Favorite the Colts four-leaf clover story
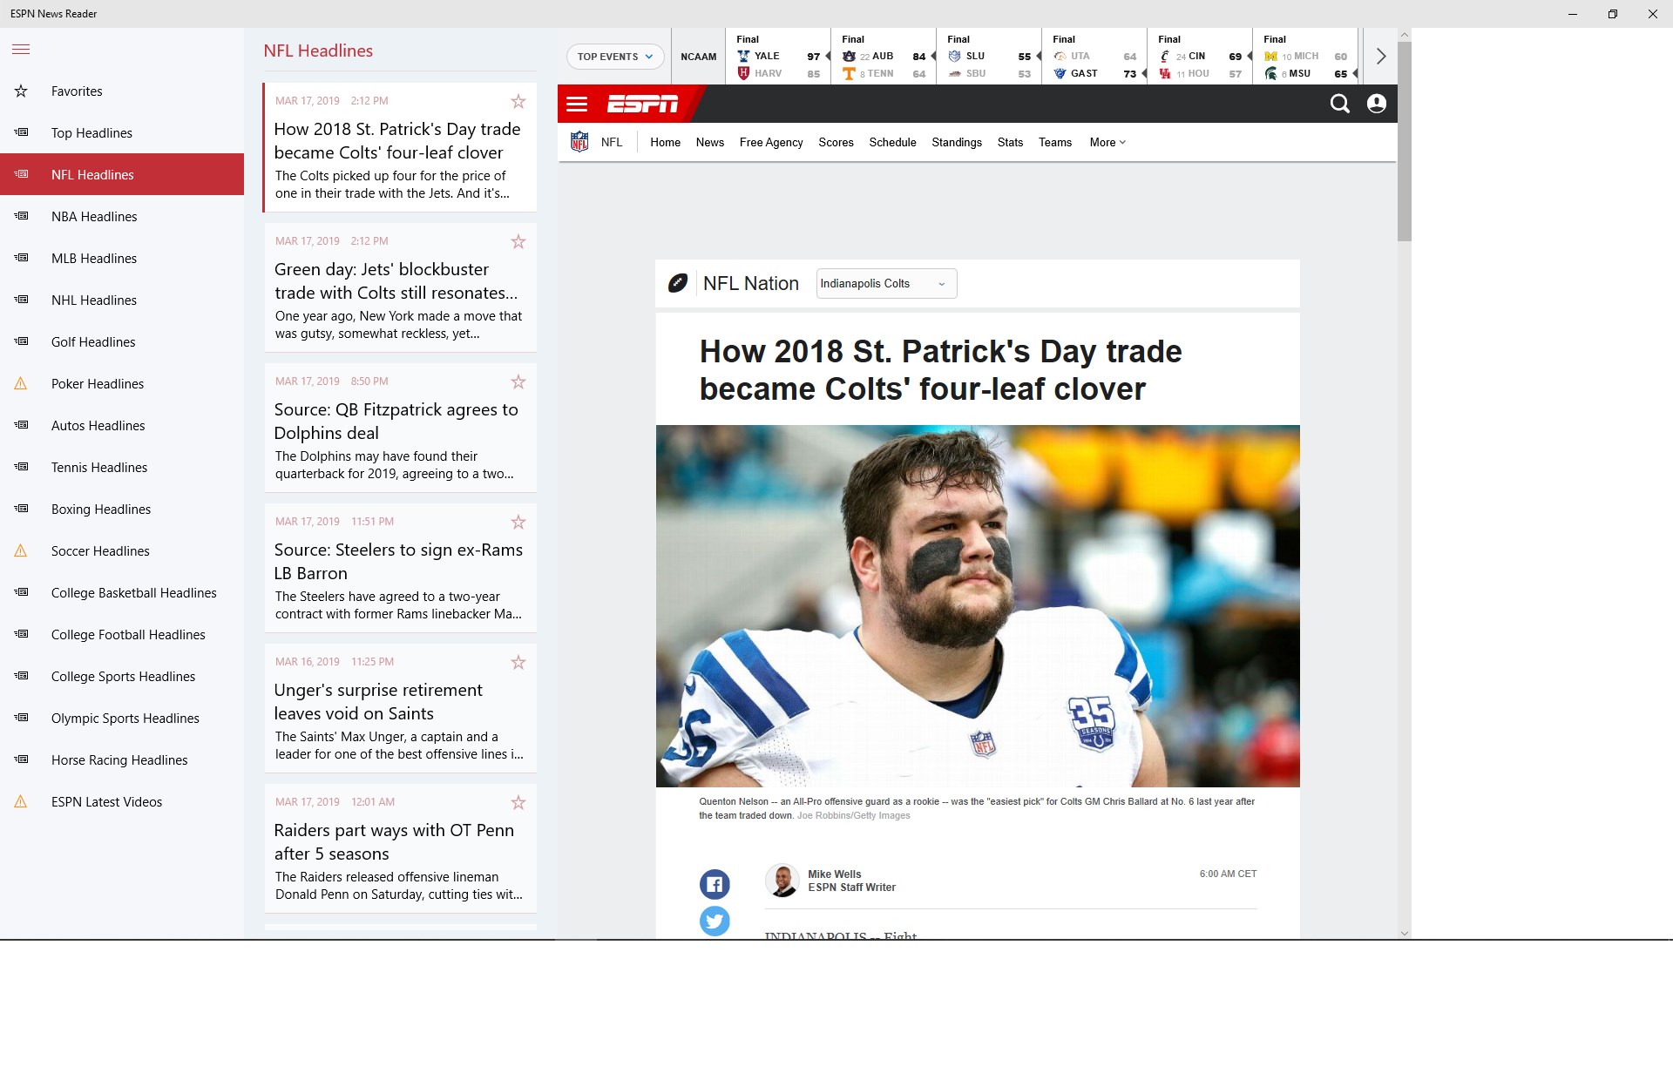This screenshot has height=1080, width=1673. pos(518,102)
